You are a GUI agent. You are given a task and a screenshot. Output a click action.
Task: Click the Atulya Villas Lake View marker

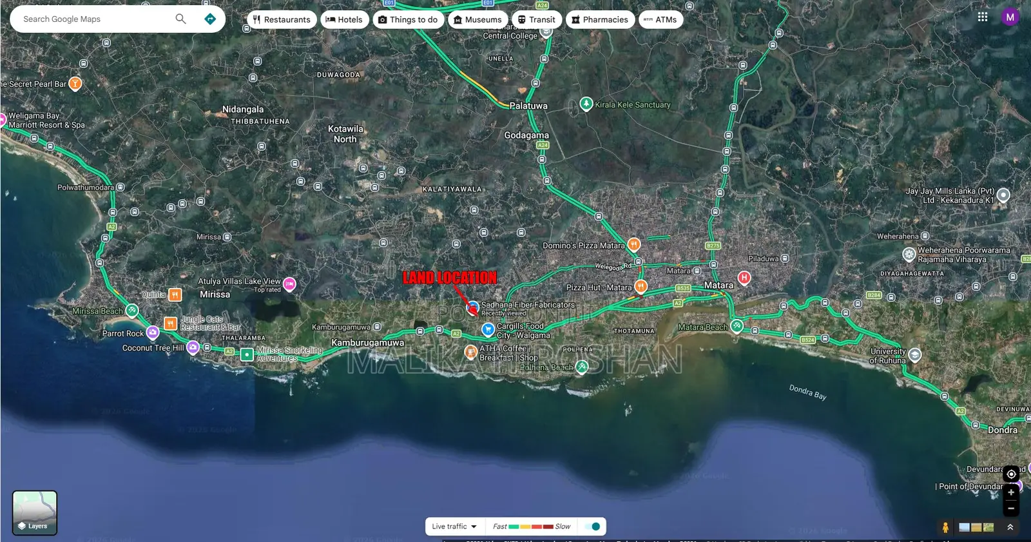coord(290,284)
